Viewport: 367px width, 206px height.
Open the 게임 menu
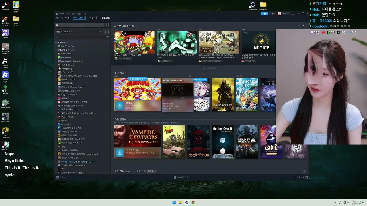pos(79,13)
